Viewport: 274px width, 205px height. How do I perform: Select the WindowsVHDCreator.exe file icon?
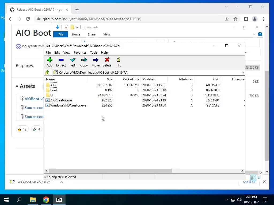pyautogui.click(x=48, y=105)
